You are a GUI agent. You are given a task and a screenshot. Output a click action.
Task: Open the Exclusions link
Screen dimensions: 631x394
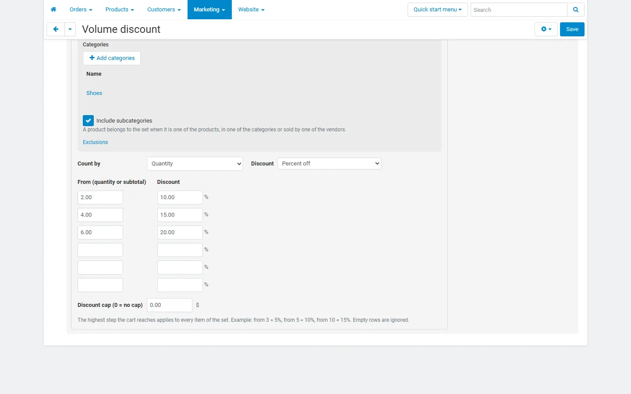[95, 142]
